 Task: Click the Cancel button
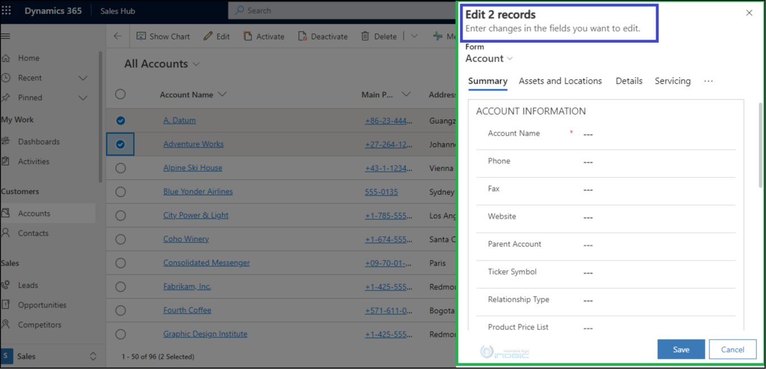pos(733,349)
